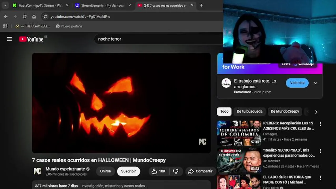
Task: Like the video with thumbs up 10K
Action: [x=159, y=171]
